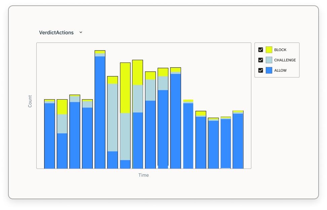The height and width of the screenshot is (210, 327).
Task: Click the blue ALLOW color swatch
Action: pos(268,70)
